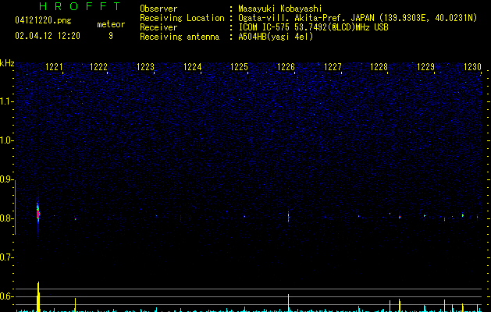The height and width of the screenshot is (312, 491).
Task: Click the 1228 time marker
Action: coord(379,67)
